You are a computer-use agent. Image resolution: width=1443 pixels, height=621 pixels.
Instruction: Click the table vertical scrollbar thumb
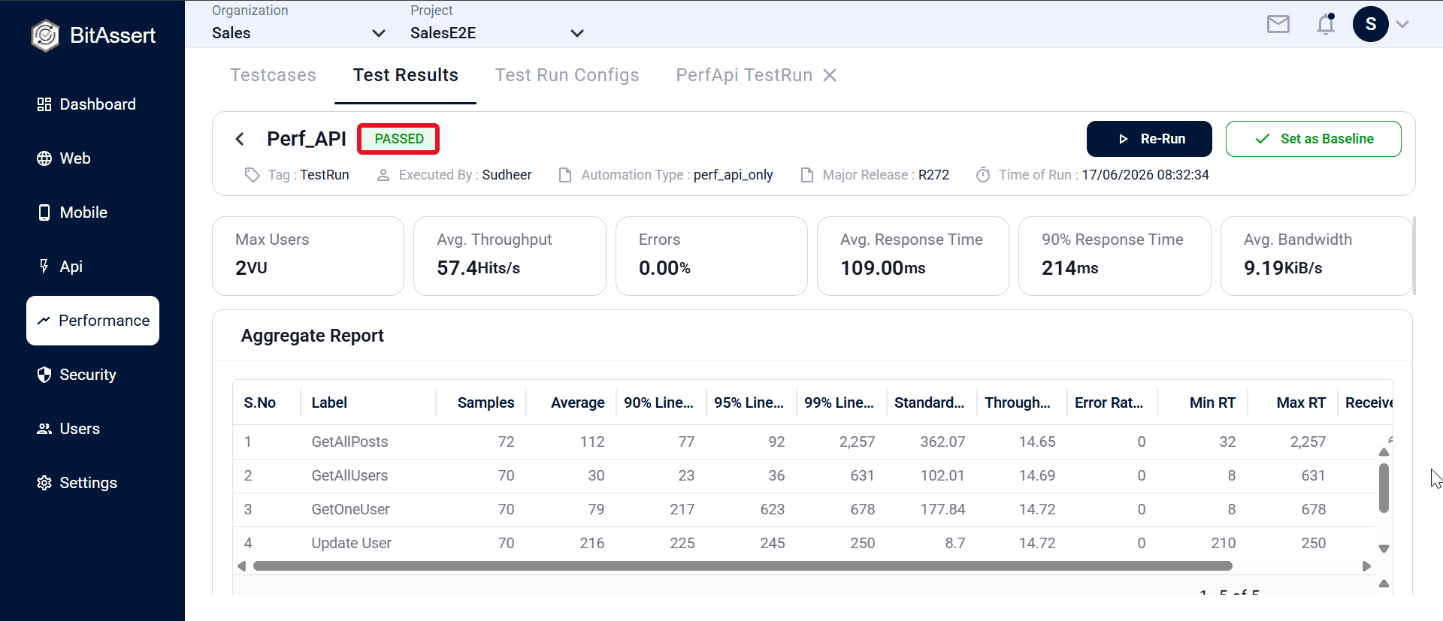pos(1384,488)
